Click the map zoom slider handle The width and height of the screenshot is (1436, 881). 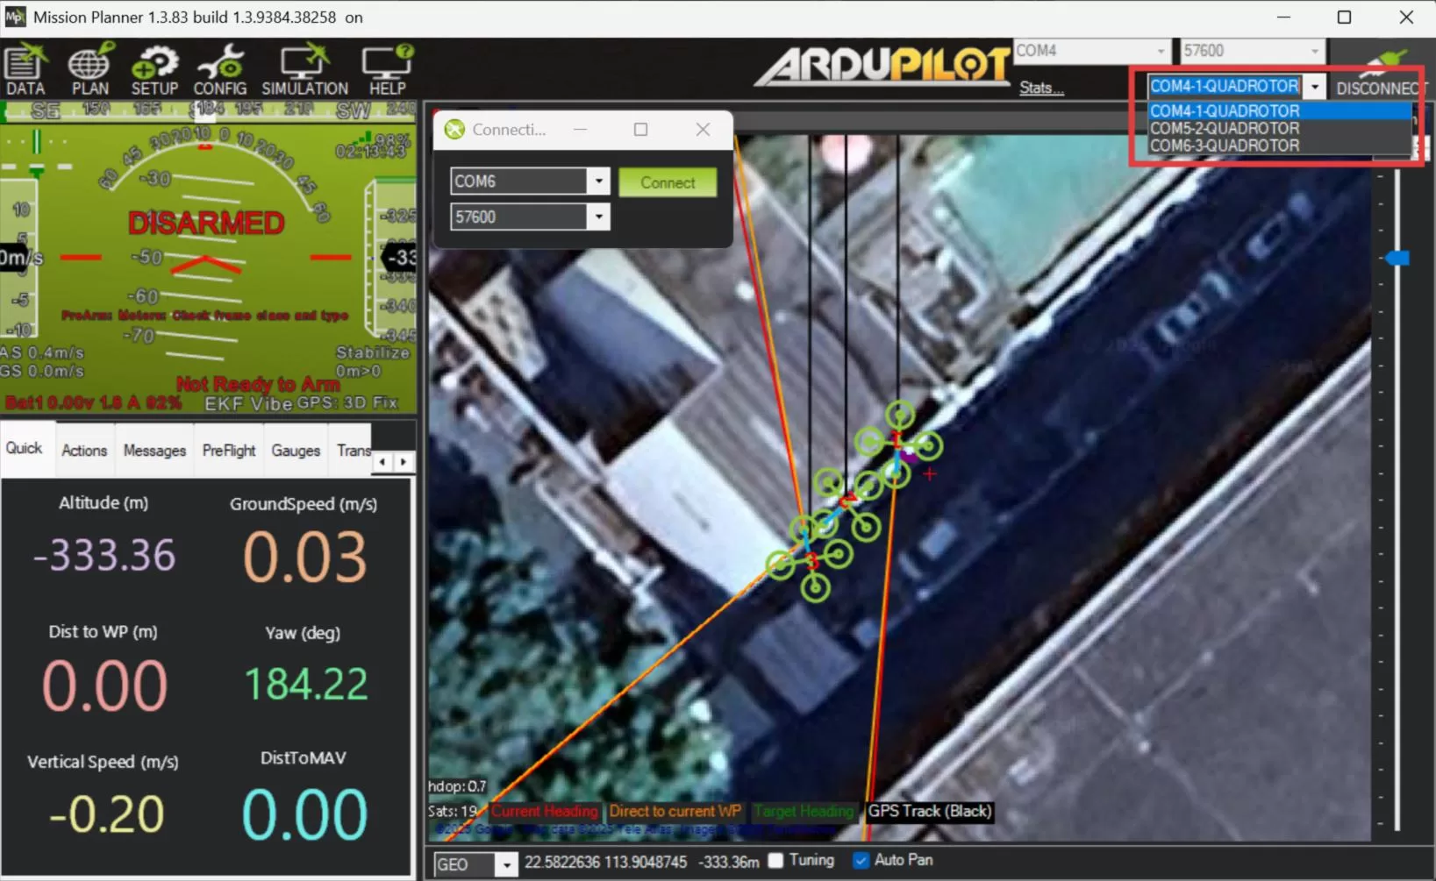(1397, 258)
